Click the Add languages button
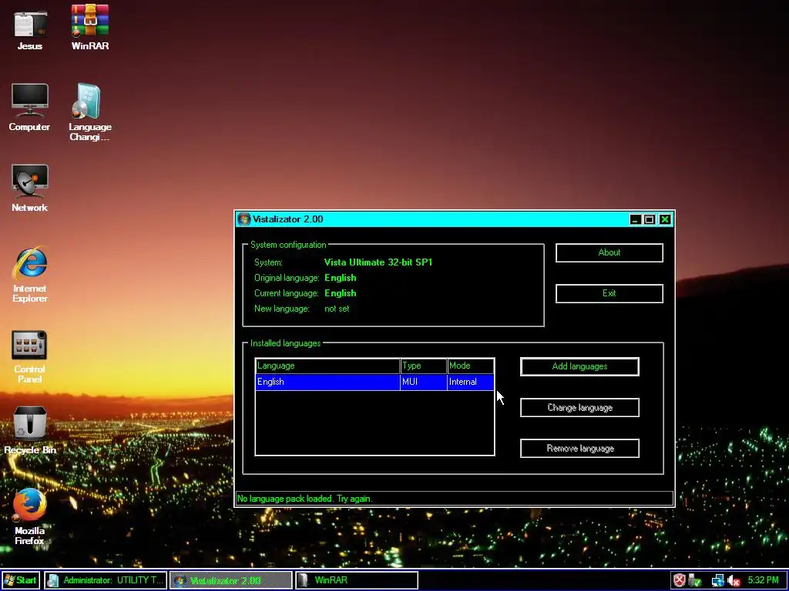This screenshot has width=789, height=591. pos(579,366)
